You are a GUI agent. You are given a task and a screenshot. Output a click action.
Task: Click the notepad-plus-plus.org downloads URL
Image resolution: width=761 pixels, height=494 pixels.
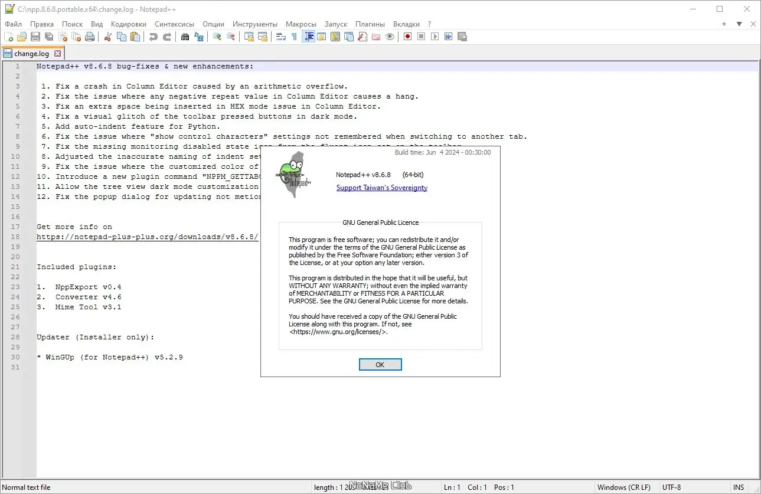pyautogui.click(x=148, y=237)
